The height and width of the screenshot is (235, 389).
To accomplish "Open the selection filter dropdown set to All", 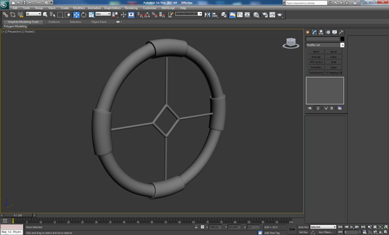I will pos(33,14).
